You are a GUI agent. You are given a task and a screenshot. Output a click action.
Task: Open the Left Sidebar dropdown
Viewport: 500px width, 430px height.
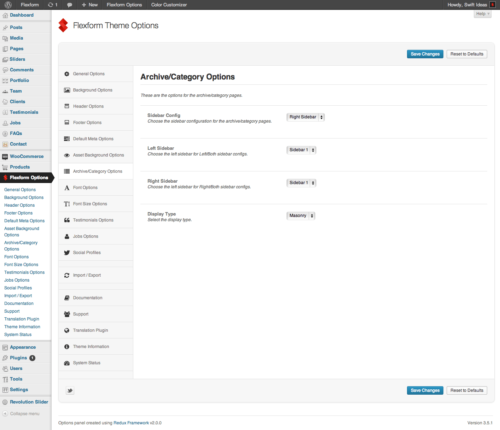[x=301, y=150]
